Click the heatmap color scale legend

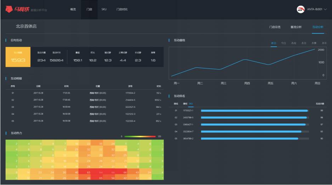[140, 136]
